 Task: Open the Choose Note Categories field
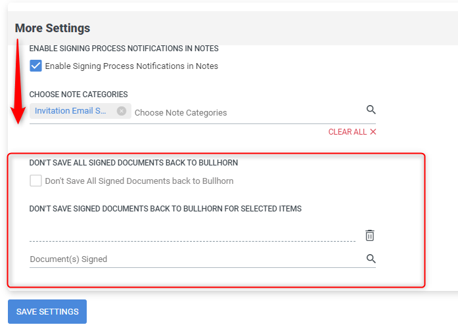[243, 113]
